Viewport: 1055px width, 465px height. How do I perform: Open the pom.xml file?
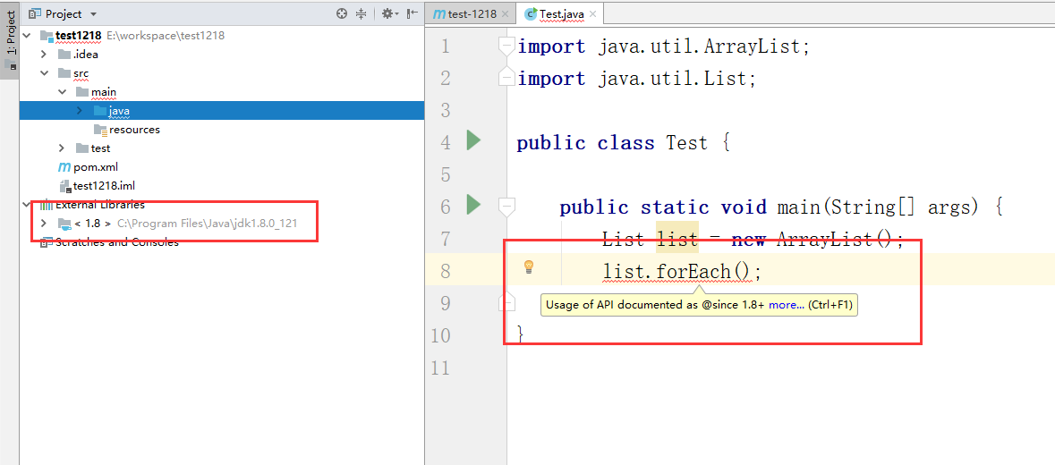(96, 167)
